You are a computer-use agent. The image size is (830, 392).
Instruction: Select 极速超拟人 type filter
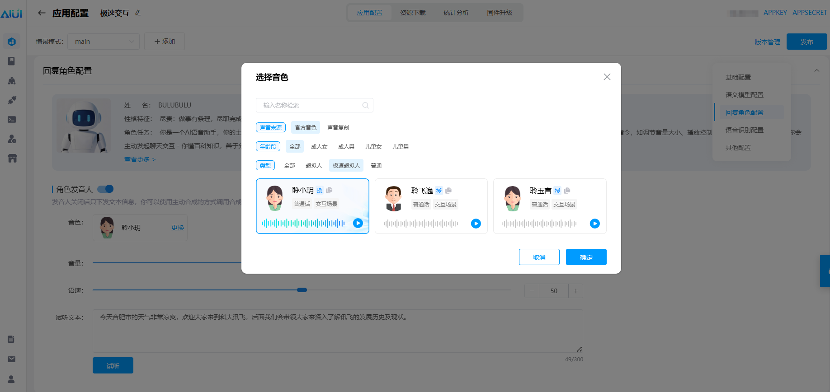(346, 165)
